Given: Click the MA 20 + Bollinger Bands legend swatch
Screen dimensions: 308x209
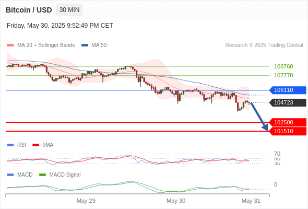Looking at the screenshot, I should pyautogui.click(x=10, y=45).
